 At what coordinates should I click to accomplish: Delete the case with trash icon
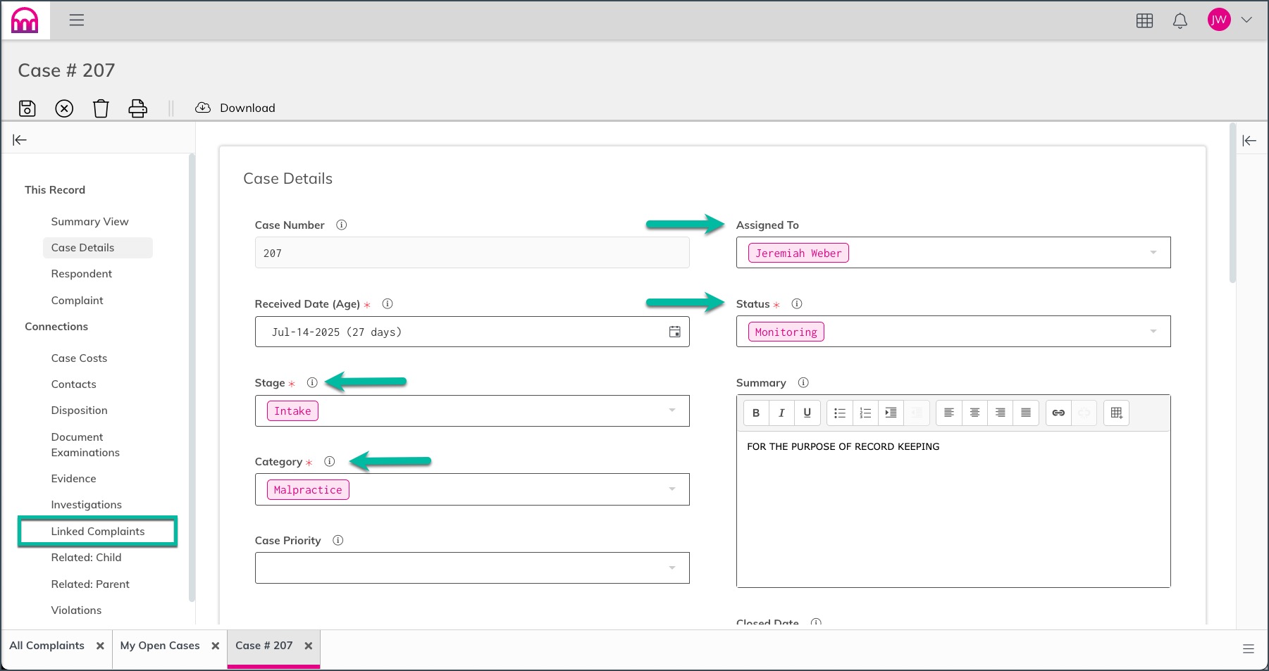click(x=101, y=108)
